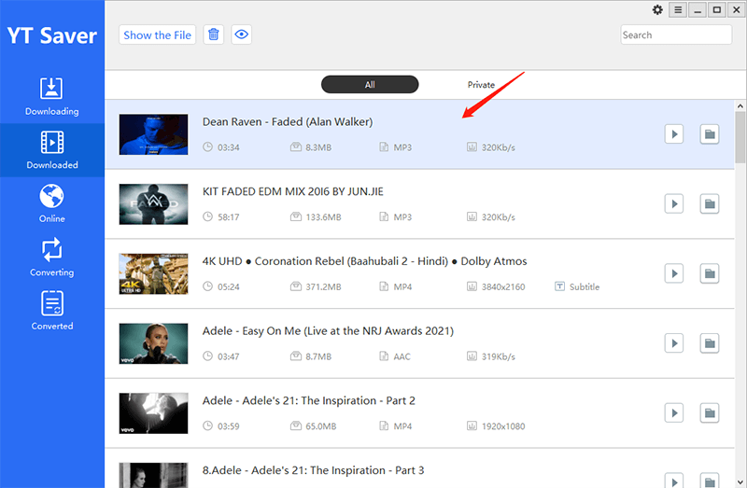
Task: Click the 58:17 duration value
Action: tap(229, 217)
